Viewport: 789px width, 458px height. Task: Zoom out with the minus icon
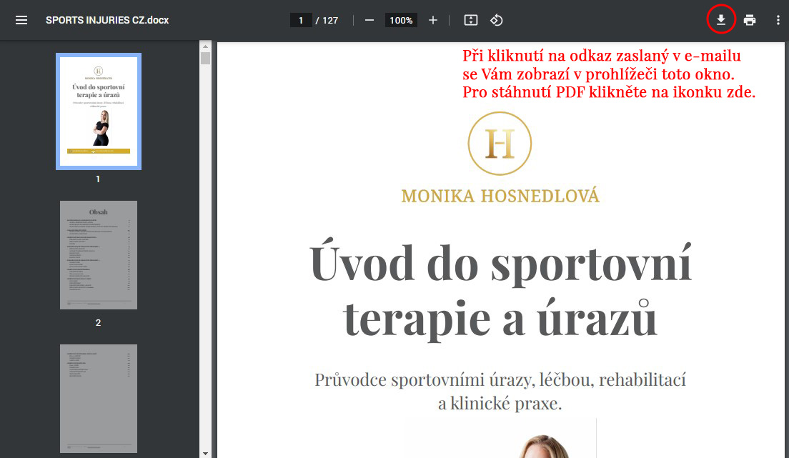coord(369,20)
